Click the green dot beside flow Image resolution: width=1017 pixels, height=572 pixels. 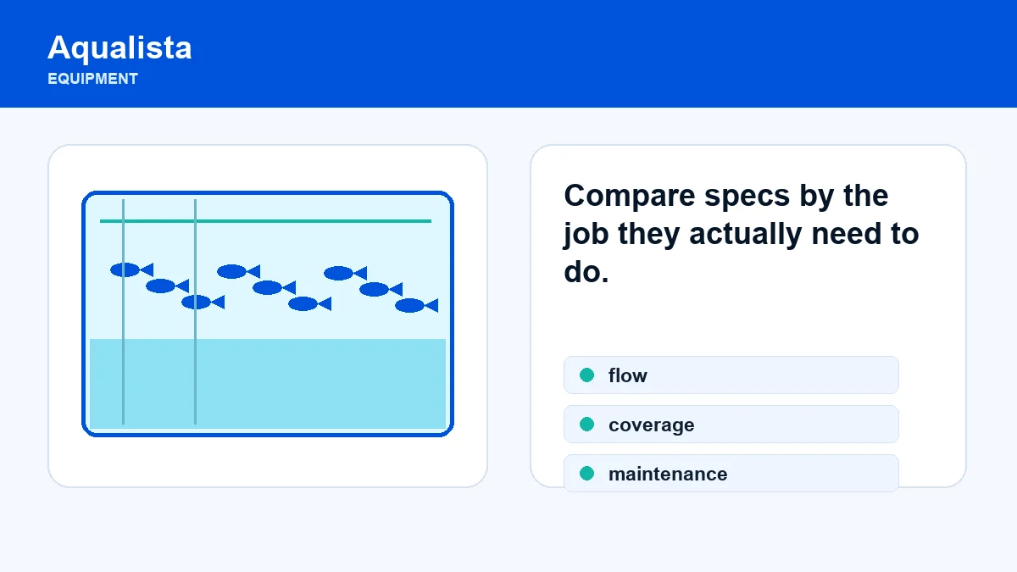pyautogui.click(x=586, y=375)
